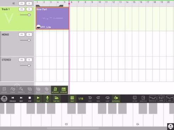
Task: Toggle Snap to grid
Action: tap(72, 99)
